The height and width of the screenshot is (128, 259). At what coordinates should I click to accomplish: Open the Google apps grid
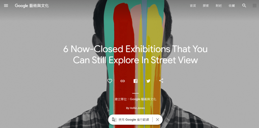(x=255, y=6)
